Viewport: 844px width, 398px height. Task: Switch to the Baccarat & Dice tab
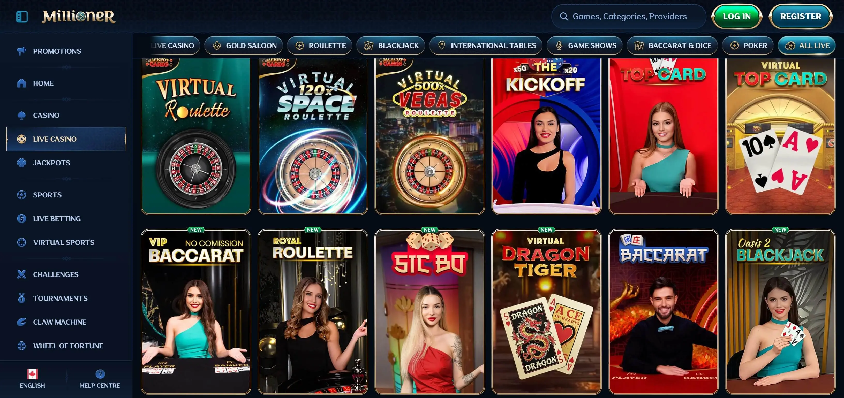pyautogui.click(x=672, y=45)
